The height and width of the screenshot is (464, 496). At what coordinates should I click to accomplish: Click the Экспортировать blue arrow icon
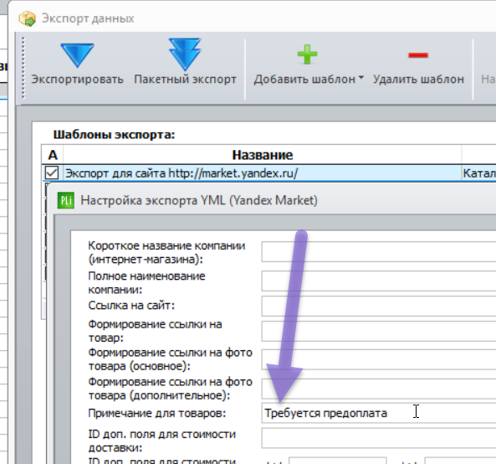click(x=77, y=55)
